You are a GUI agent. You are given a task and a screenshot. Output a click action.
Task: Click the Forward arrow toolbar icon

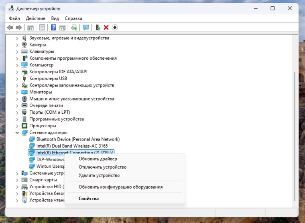point(19,28)
